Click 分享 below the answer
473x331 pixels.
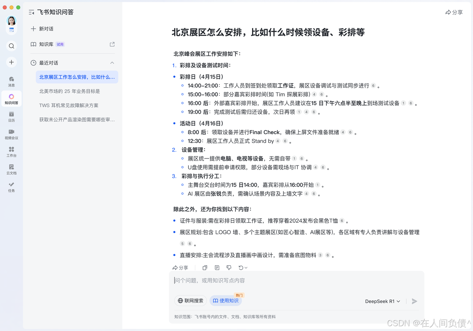[180, 267]
